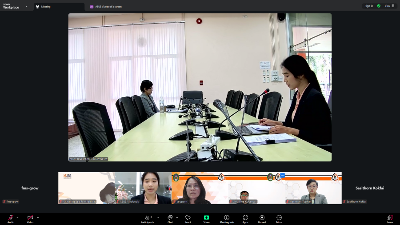
Task: Leave the meeting
Action: pyautogui.click(x=390, y=218)
